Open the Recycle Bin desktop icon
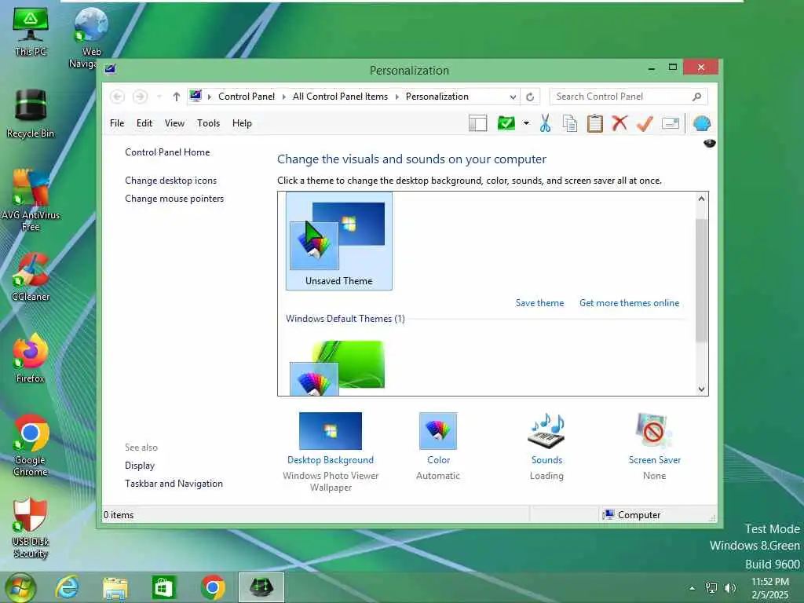This screenshot has height=603, width=804. tap(31, 114)
